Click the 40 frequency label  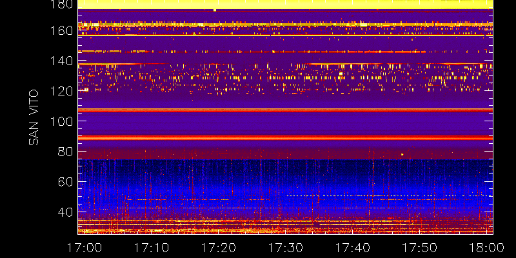[x=66, y=212]
